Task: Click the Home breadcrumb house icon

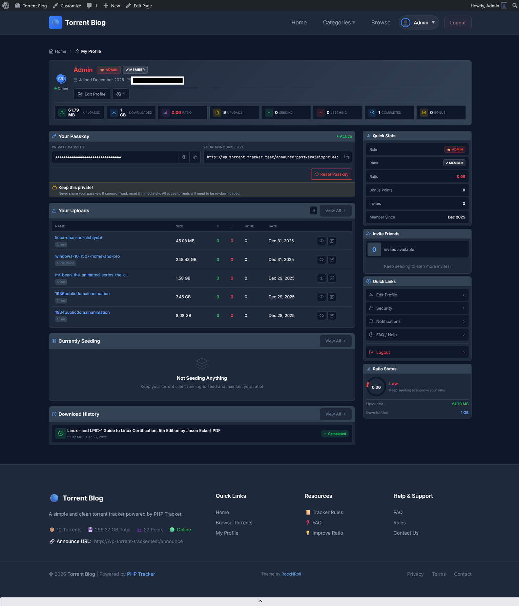Action: pyautogui.click(x=51, y=51)
